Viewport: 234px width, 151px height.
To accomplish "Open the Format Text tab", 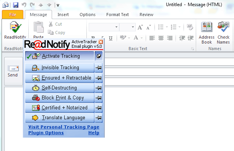I will (117, 15).
